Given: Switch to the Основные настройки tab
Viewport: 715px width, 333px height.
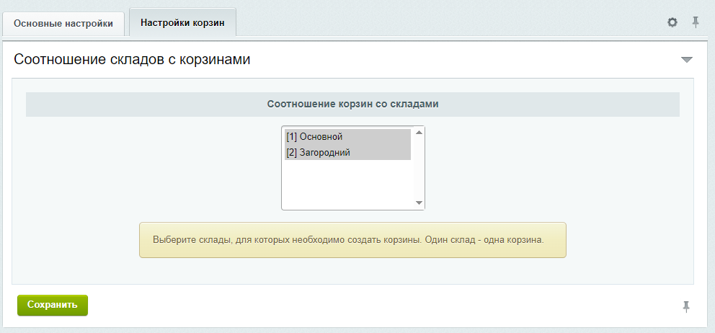Looking at the screenshot, I should (63, 24).
